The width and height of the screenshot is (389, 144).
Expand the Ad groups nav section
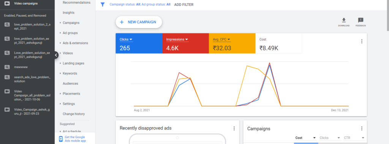(60, 33)
